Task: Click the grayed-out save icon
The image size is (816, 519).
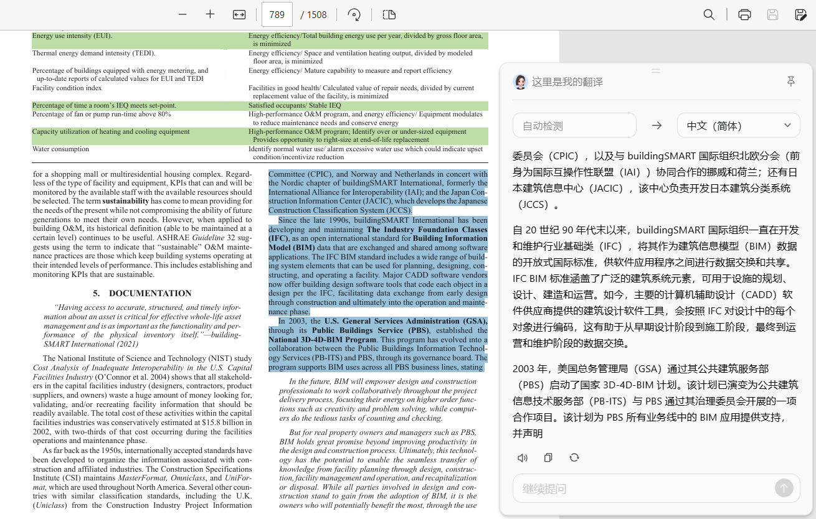Action: click(x=772, y=14)
